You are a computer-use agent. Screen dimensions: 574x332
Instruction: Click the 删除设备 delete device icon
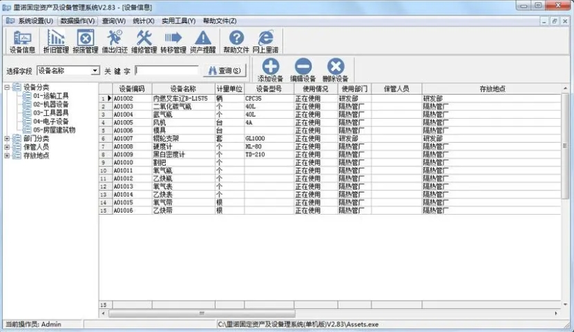(335, 70)
